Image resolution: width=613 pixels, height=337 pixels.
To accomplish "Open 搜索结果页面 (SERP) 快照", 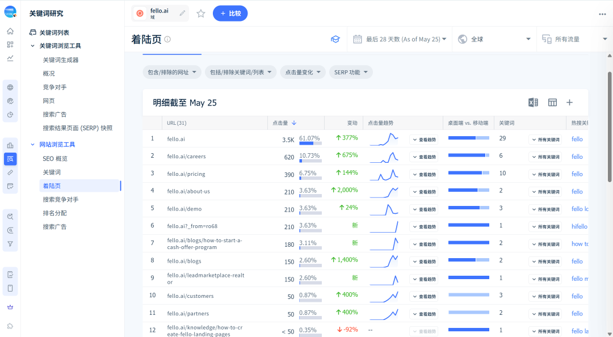I will [x=78, y=128].
